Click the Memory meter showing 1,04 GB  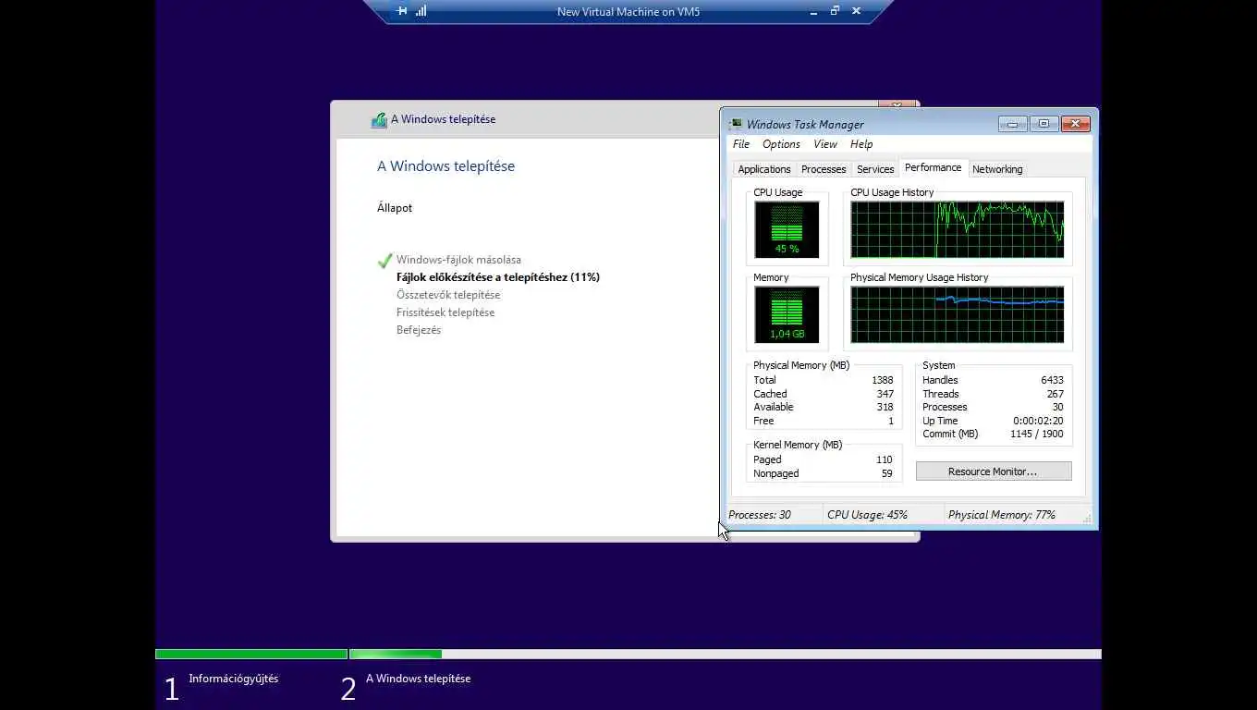pos(787,314)
